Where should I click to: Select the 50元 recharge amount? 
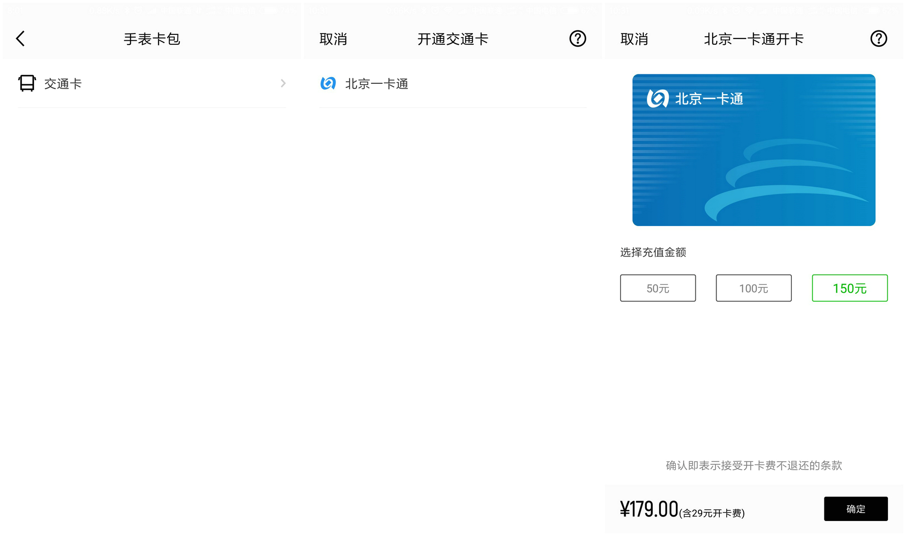pyautogui.click(x=657, y=288)
